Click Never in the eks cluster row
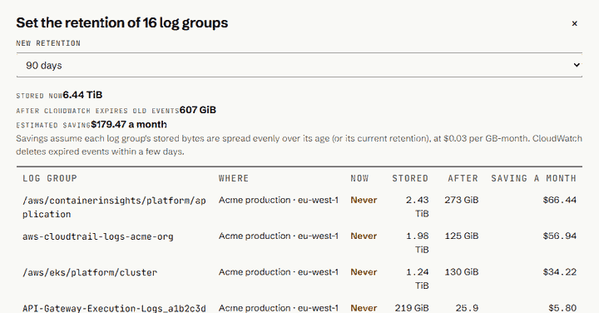 click(364, 271)
